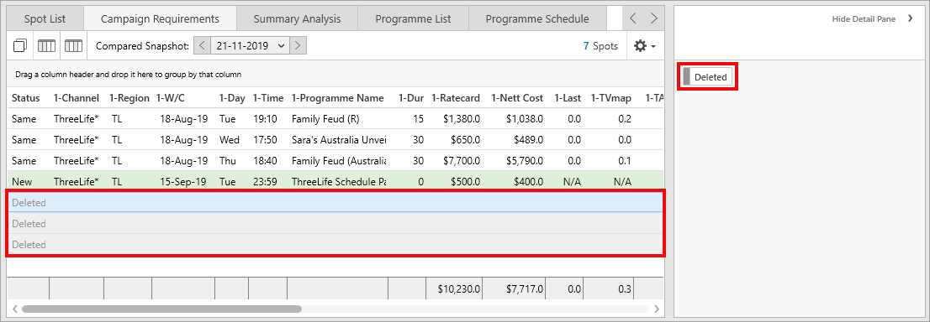Click the second column layout icon
Screen dimensions: 930x322
(73, 45)
